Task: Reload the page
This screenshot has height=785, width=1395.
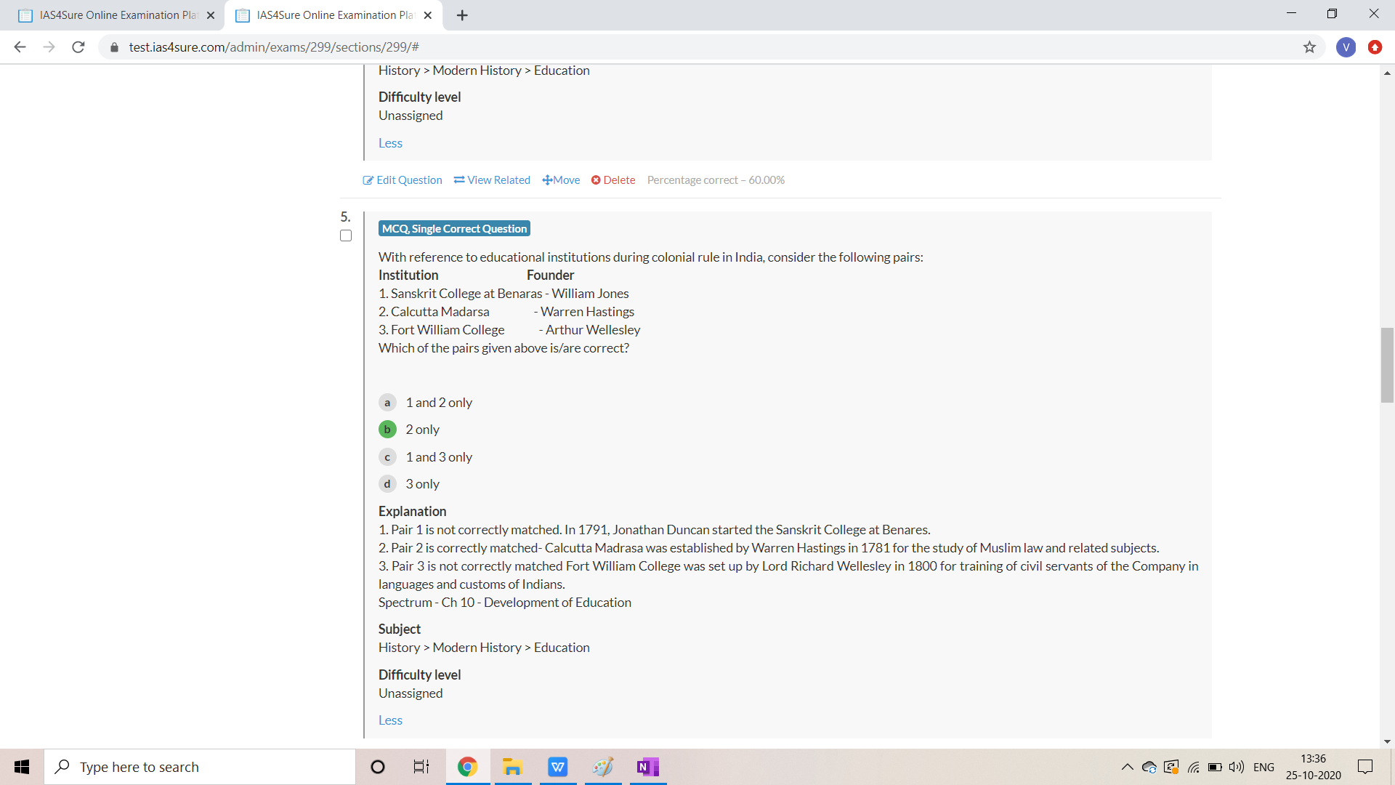Action: tap(78, 47)
